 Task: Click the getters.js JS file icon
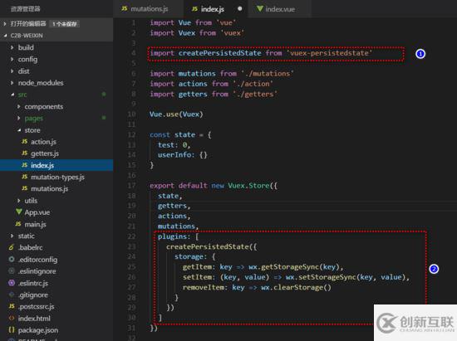[x=24, y=153]
